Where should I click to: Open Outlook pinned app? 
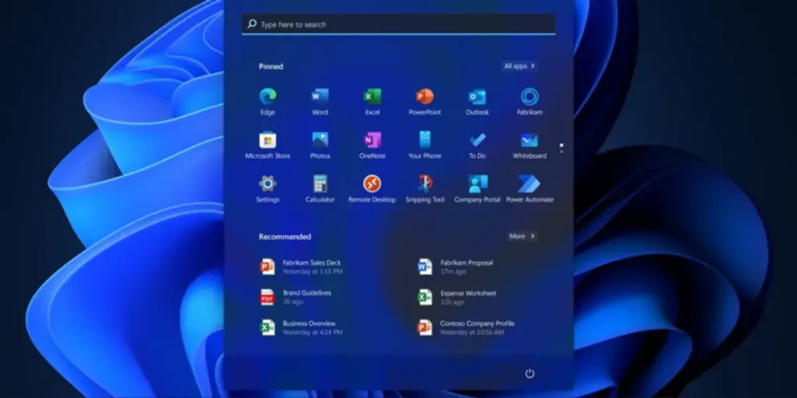pos(477,102)
